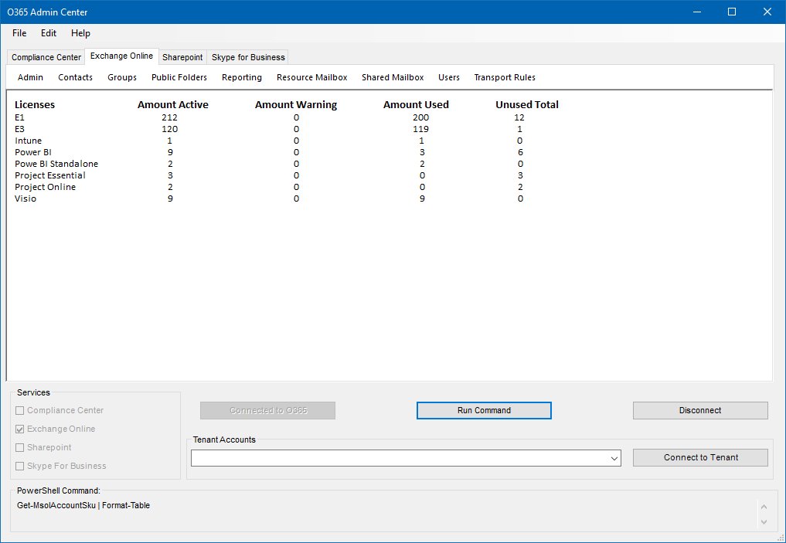Open the Help menu
Screen dimensions: 786x543
pyautogui.click(x=80, y=33)
